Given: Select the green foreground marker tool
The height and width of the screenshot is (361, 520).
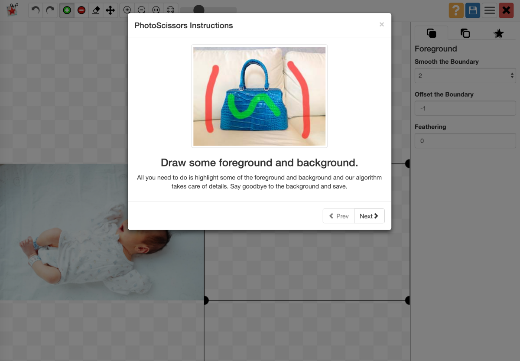Looking at the screenshot, I should click(67, 10).
